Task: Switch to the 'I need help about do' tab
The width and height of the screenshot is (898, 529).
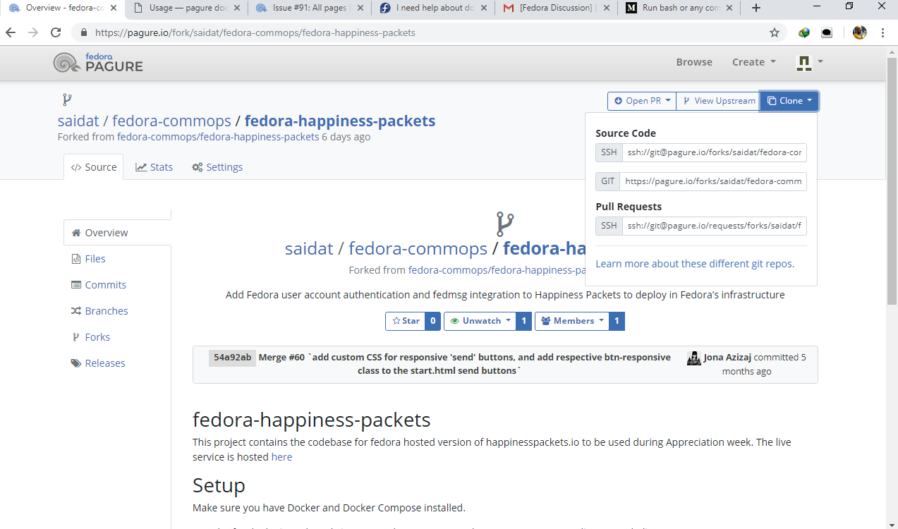Action: click(434, 8)
